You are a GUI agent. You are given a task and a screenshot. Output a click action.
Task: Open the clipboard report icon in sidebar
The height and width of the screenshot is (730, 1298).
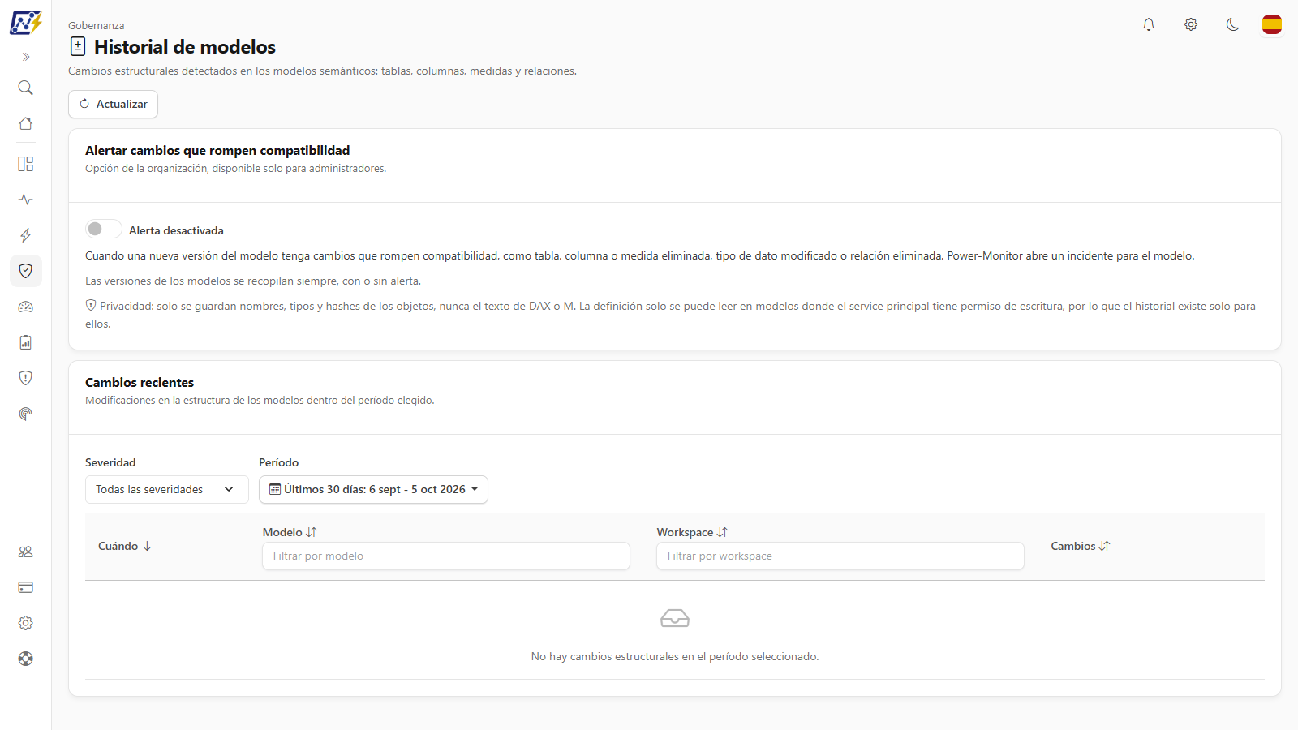26,342
